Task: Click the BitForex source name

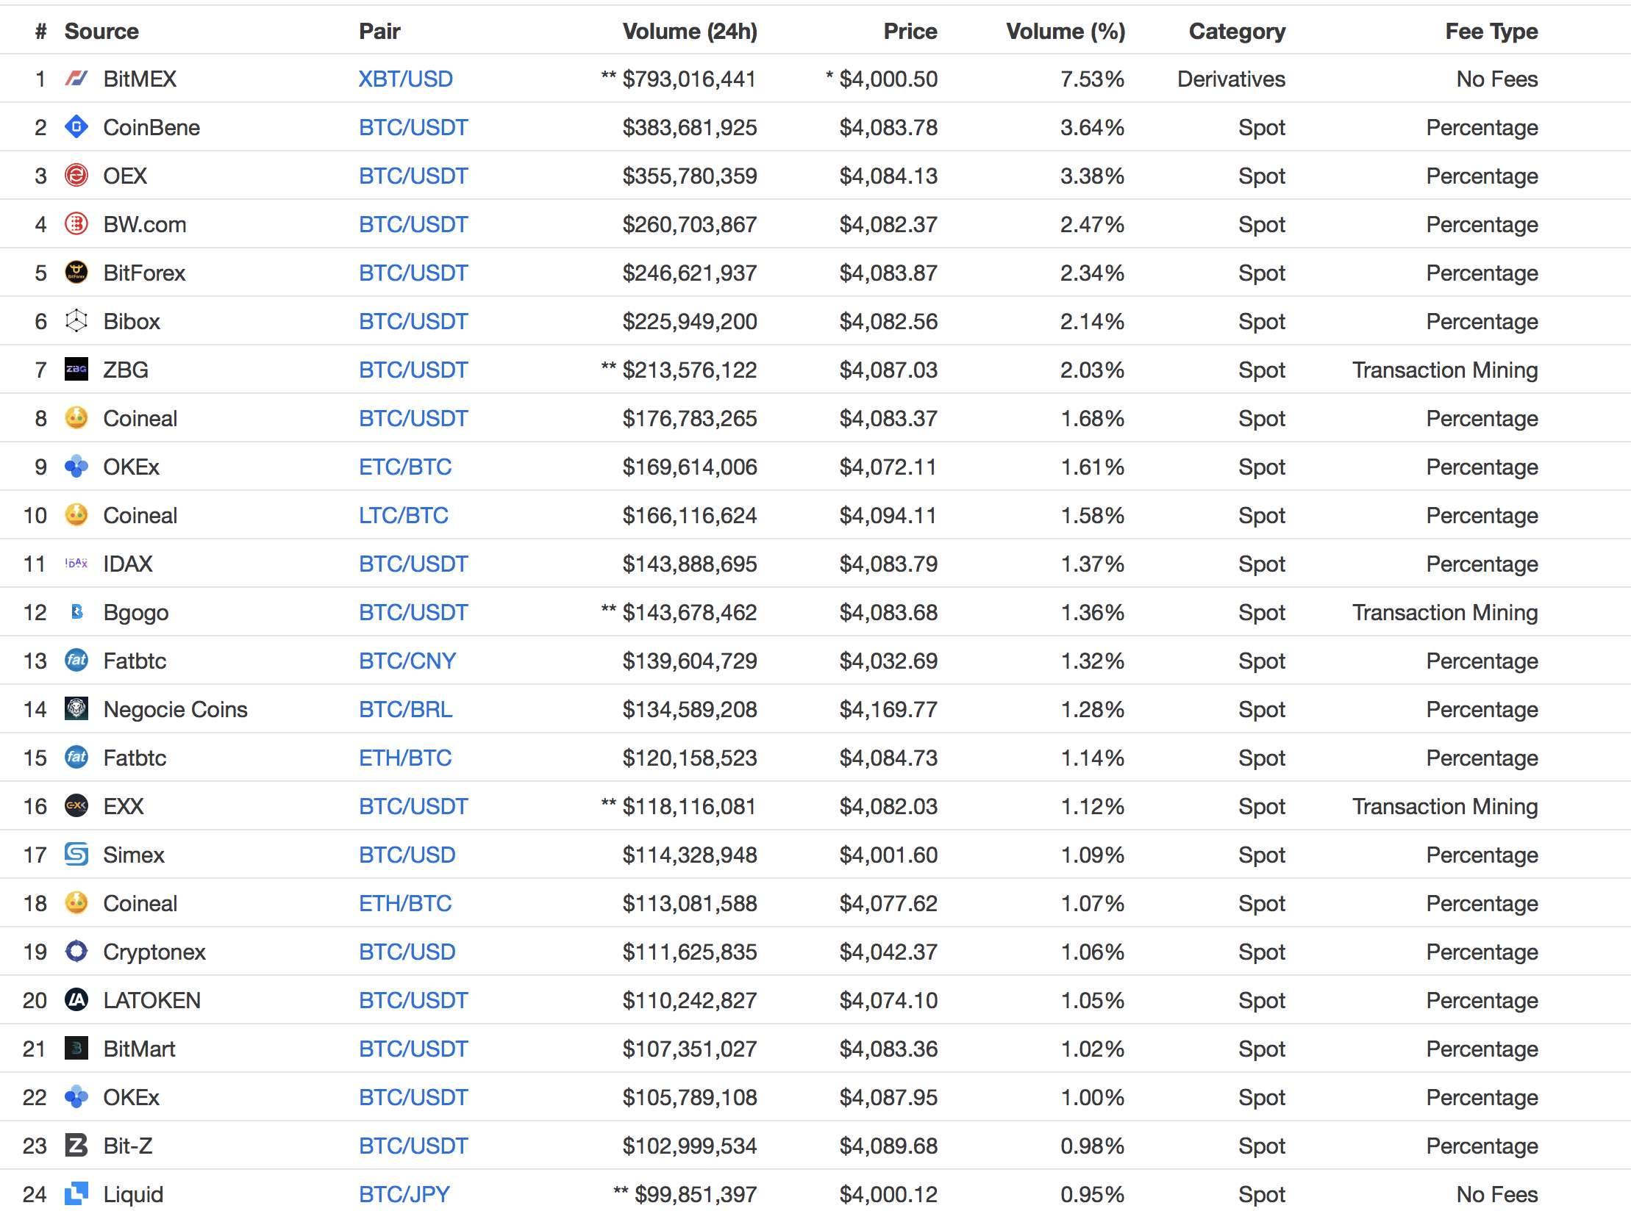Action: (144, 273)
